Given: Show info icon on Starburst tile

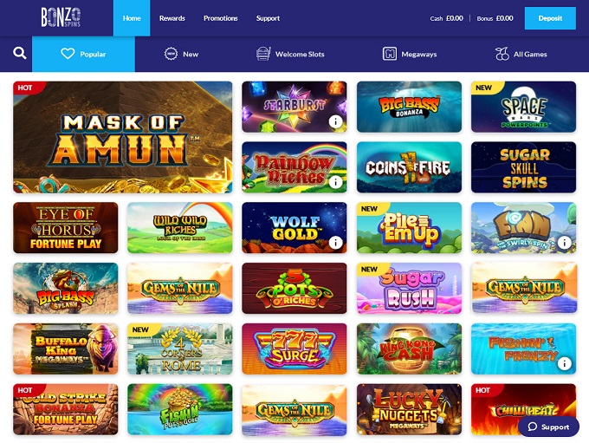Looking at the screenshot, I should (335, 121).
